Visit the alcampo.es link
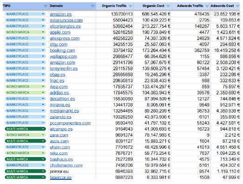 [x=61, y=129]
